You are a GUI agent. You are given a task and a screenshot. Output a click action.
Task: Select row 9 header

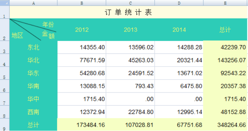pos(5,125)
